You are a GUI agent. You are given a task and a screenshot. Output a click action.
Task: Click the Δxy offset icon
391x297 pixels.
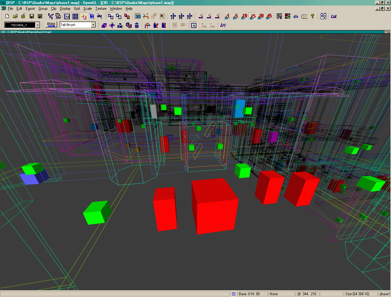click(x=223, y=25)
